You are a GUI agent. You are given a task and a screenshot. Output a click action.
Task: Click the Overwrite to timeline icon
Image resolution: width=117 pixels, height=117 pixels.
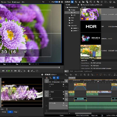(37, 71)
